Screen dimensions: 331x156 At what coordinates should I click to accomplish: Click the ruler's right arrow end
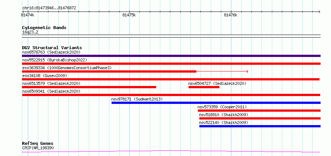(319, 12)
